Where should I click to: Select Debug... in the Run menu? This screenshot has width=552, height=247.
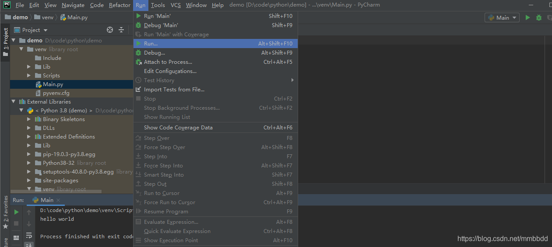215,52
